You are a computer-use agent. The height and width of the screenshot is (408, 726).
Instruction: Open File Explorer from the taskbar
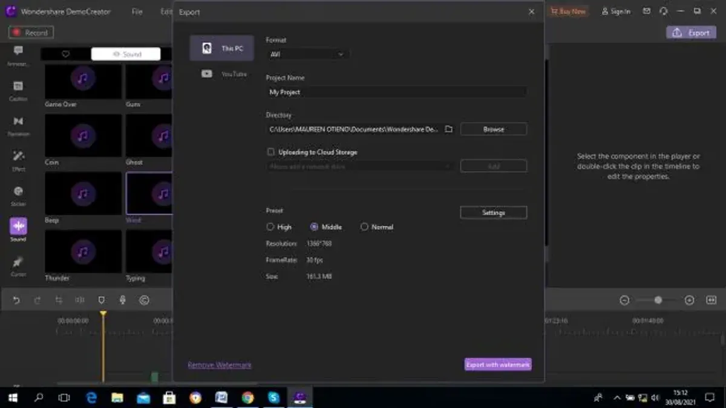click(117, 398)
